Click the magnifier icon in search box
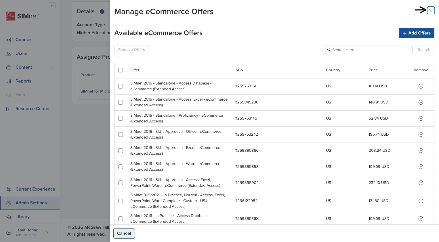The image size is (439, 242). click(x=329, y=50)
